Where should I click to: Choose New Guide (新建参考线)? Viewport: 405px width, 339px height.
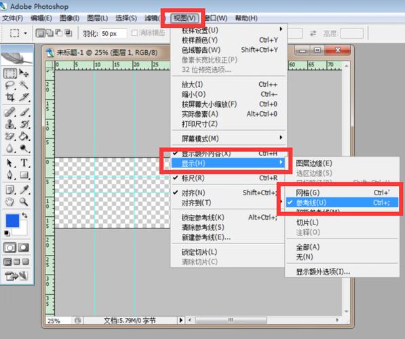point(228,237)
